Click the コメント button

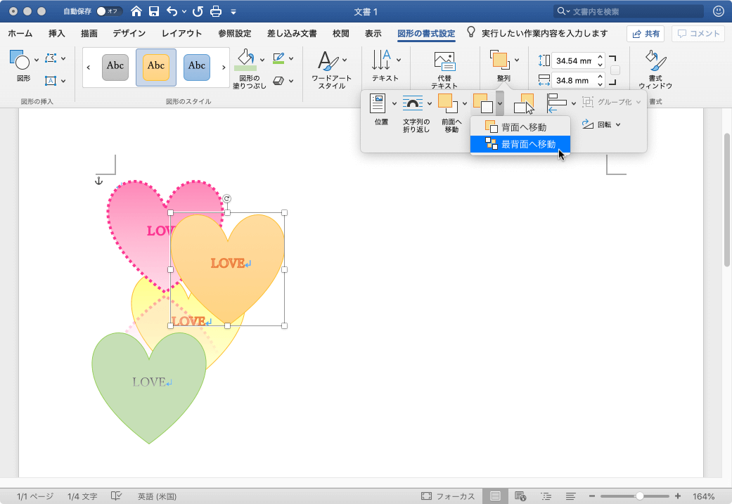[698, 34]
